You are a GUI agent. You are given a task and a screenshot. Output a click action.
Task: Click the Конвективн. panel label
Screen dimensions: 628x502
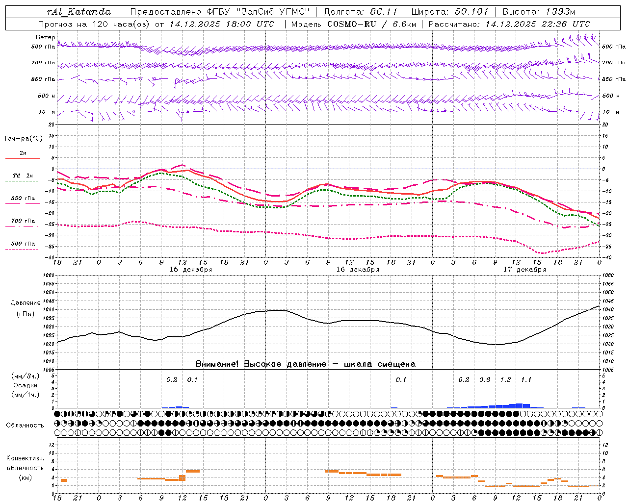[26, 458]
